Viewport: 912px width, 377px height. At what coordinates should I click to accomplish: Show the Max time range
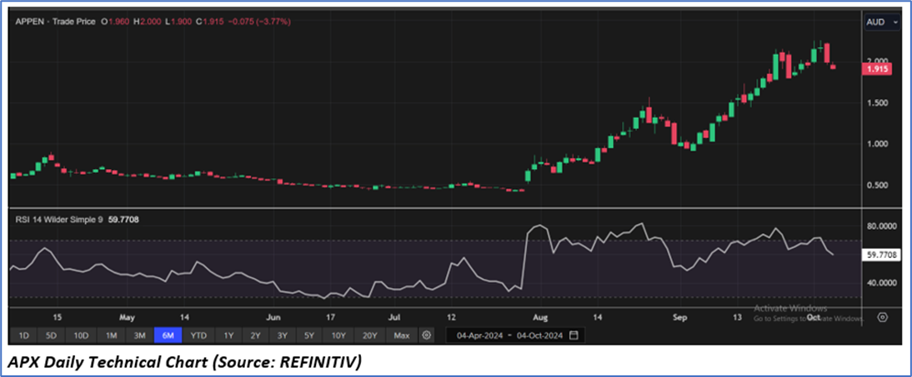point(401,335)
